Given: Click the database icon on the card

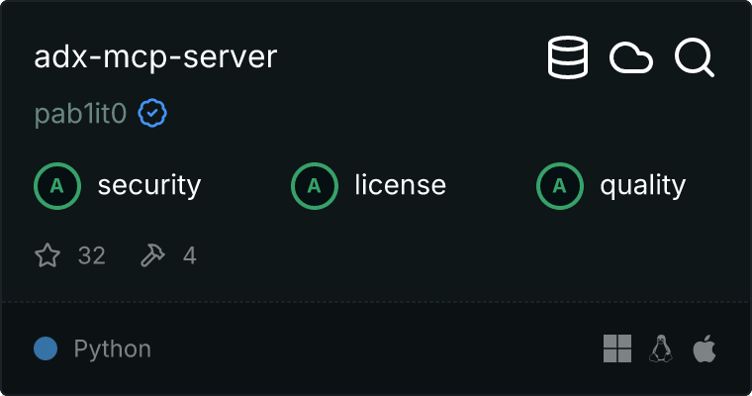Looking at the screenshot, I should 568,58.
